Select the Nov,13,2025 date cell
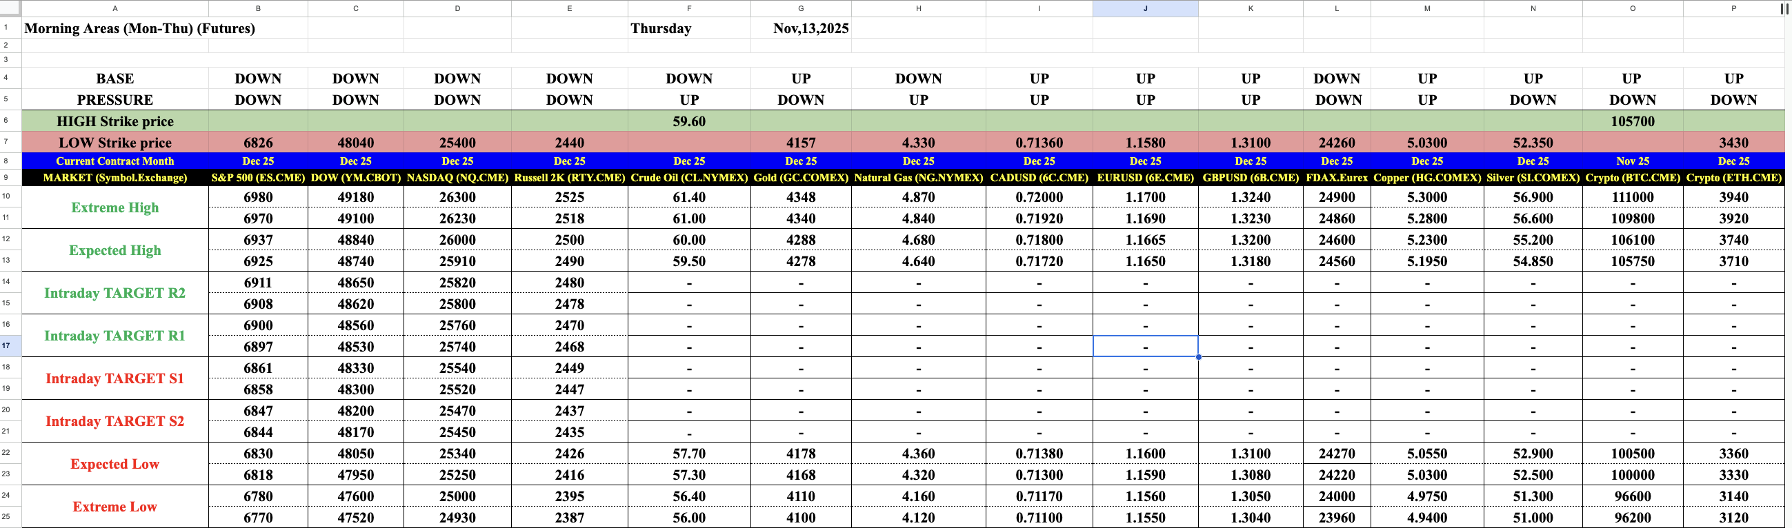The height and width of the screenshot is (528, 1792). click(810, 28)
